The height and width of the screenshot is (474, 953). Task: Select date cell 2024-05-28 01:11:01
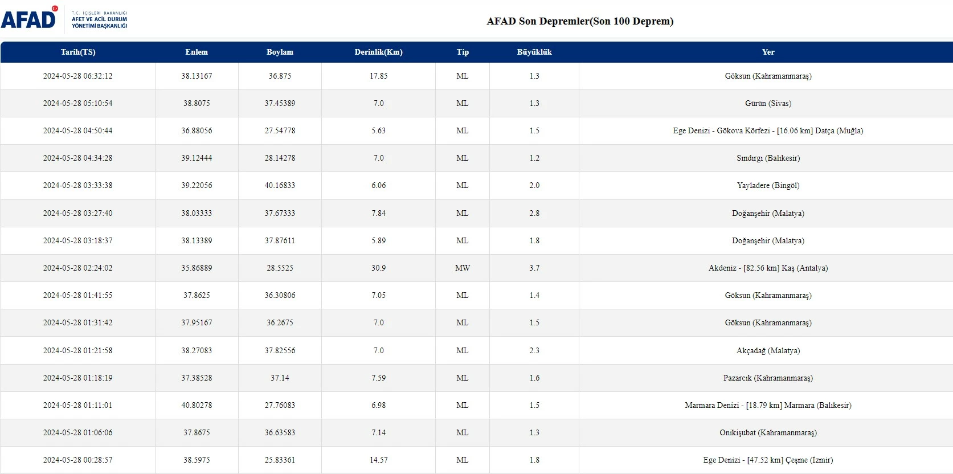(78, 405)
